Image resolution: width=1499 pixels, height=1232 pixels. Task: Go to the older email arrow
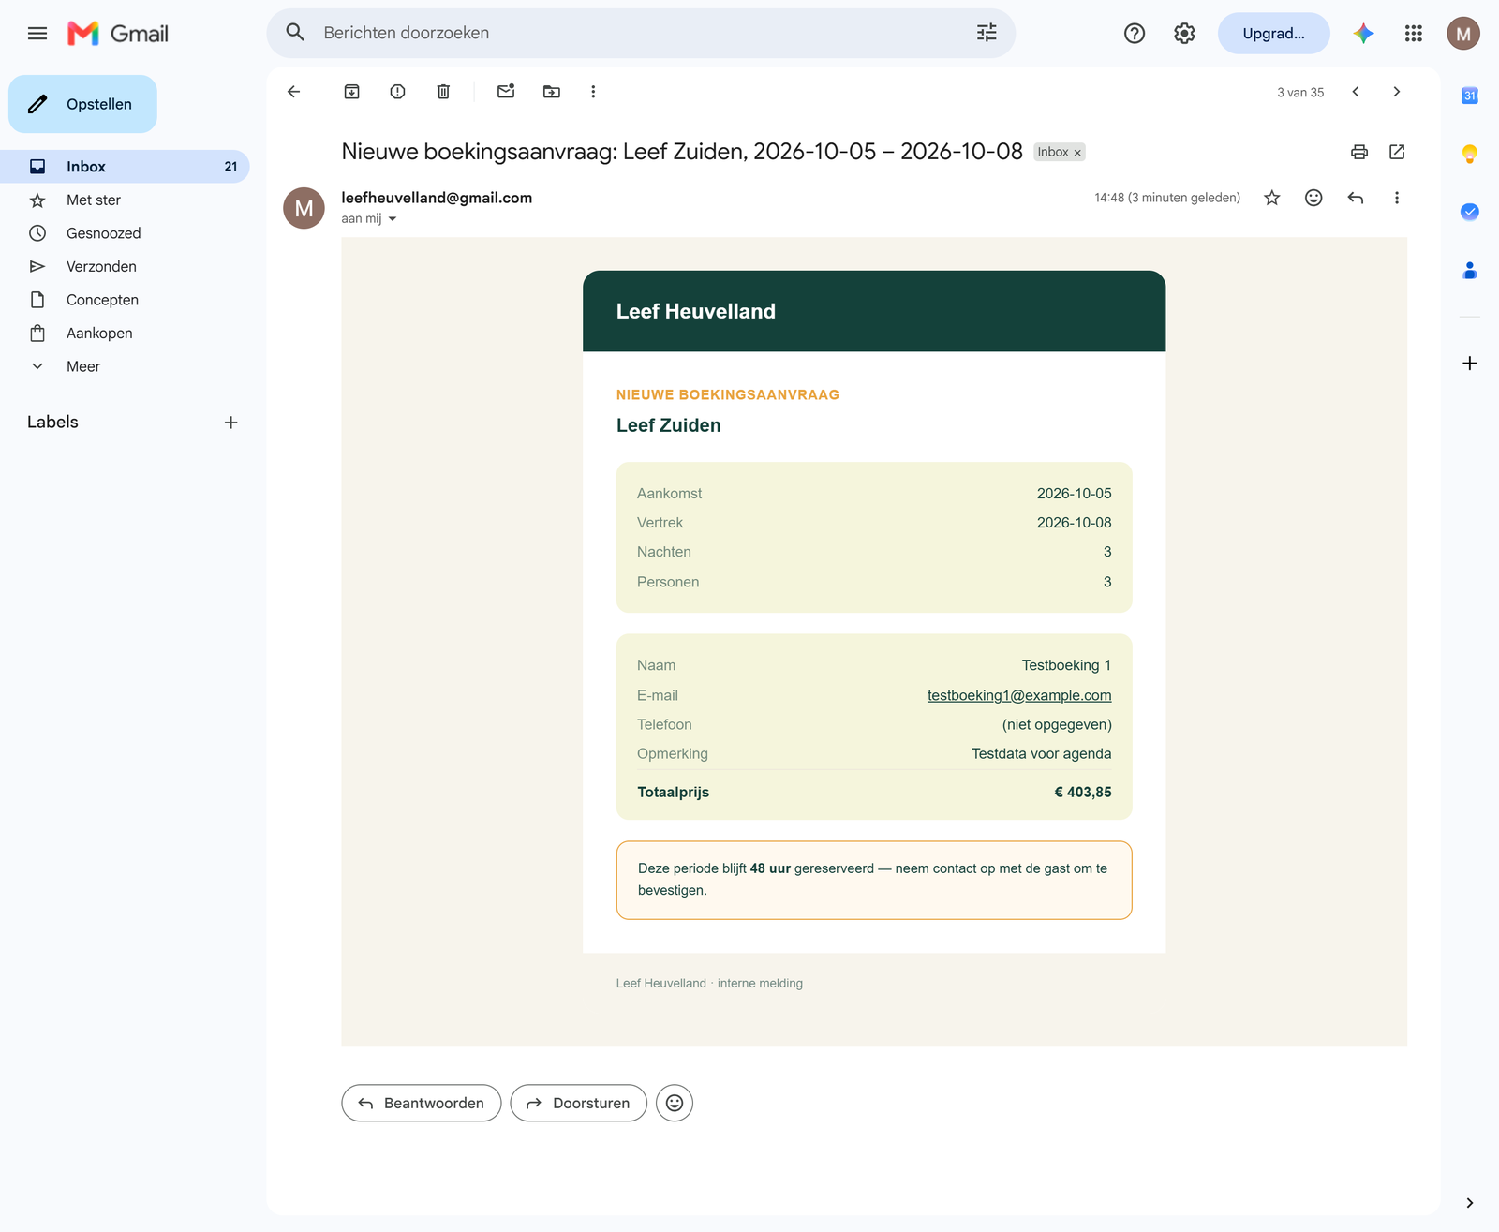(1397, 92)
